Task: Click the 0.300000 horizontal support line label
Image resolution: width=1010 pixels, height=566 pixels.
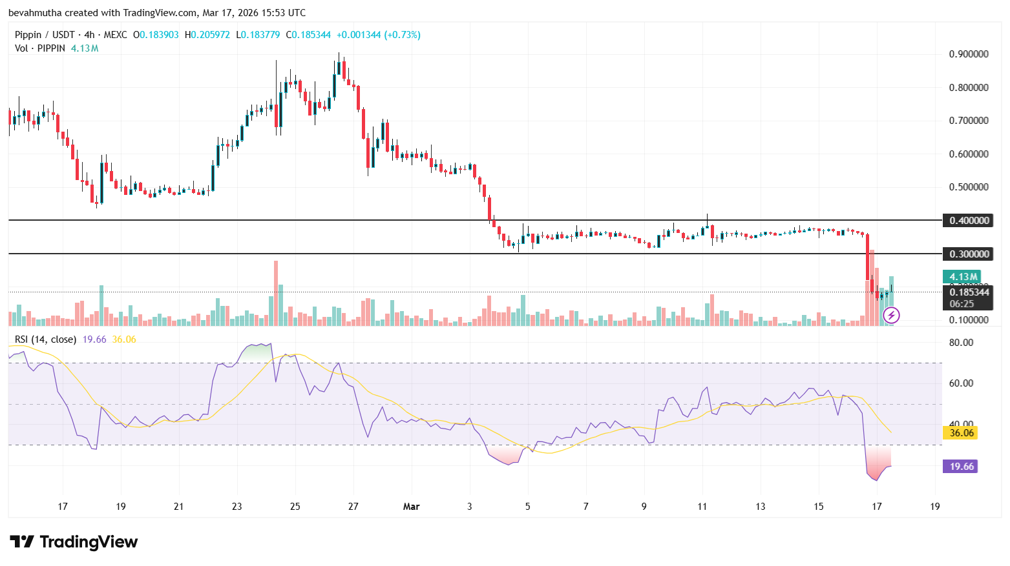Action: coord(968,254)
